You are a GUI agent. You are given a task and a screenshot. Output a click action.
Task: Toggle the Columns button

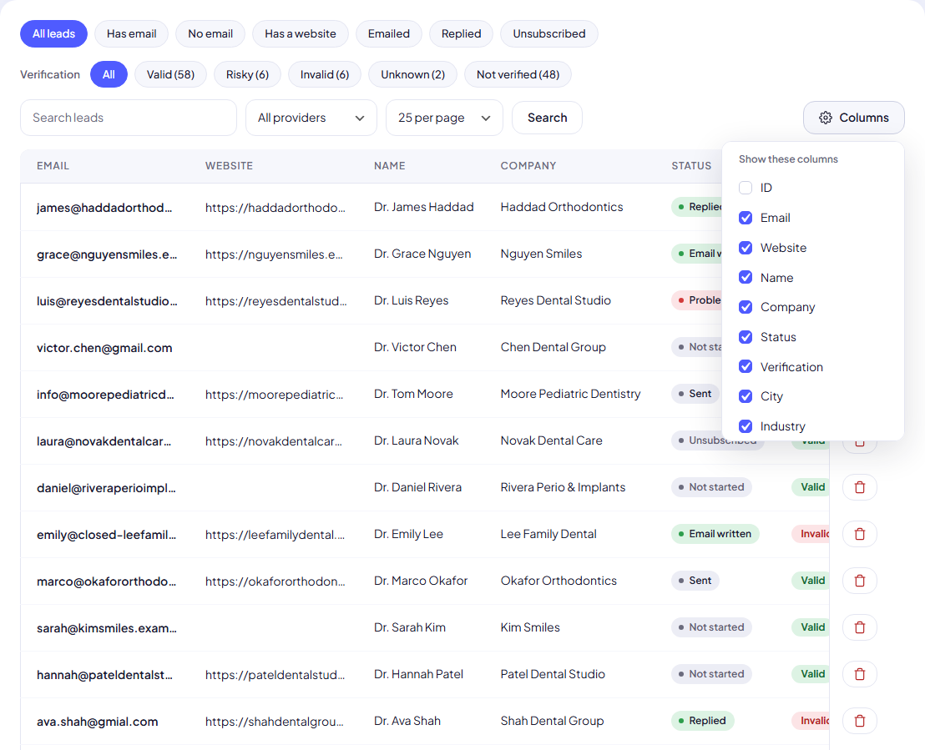(853, 118)
